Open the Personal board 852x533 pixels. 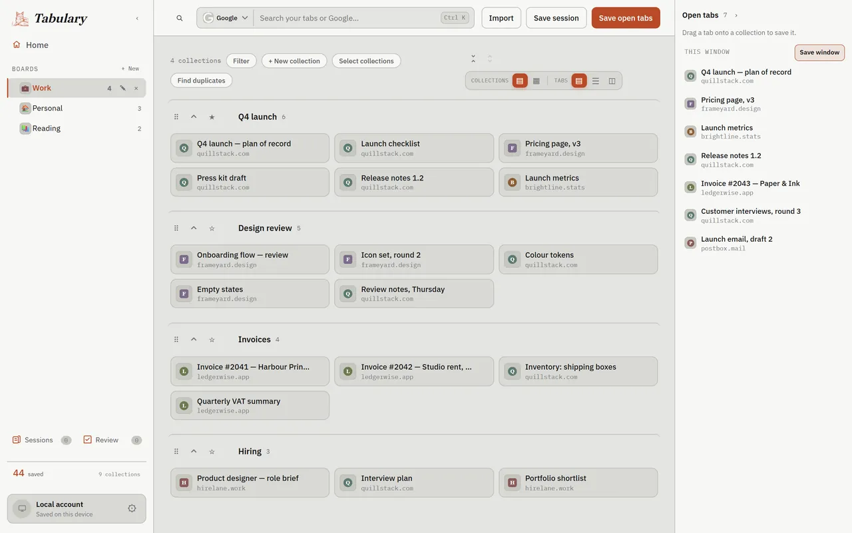tap(77, 108)
